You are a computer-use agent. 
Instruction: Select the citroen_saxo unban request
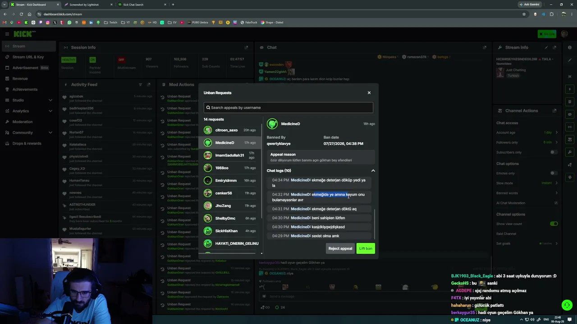coord(230,130)
